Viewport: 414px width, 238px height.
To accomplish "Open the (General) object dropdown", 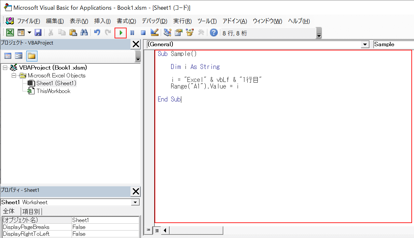I will point(365,45).
